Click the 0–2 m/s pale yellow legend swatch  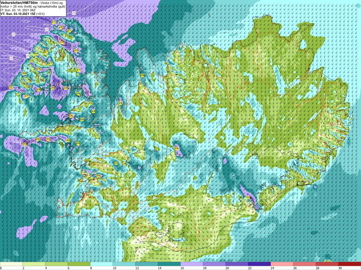click(11, 264)
